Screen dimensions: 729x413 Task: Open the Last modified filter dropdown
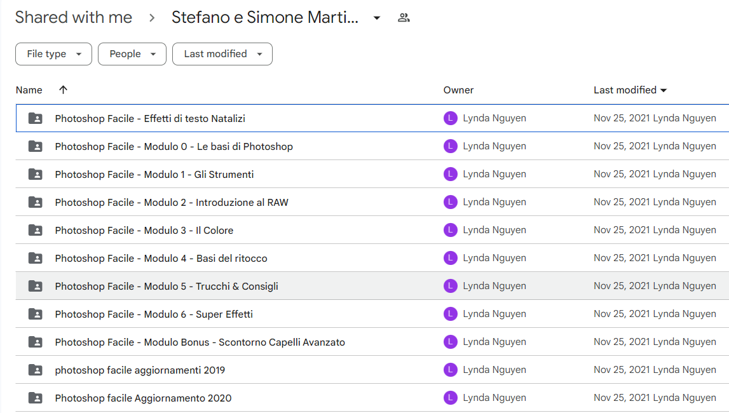click(222, 54)
